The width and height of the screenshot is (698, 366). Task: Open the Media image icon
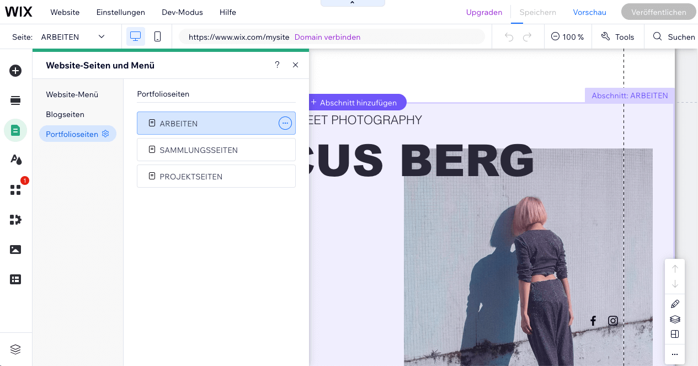[x=15, y=250]
